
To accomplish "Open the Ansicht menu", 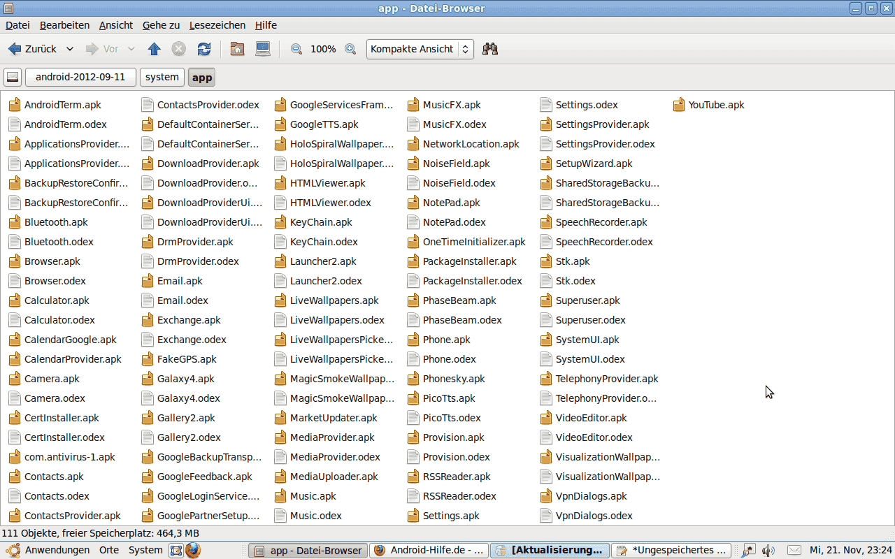I will 116,25.
